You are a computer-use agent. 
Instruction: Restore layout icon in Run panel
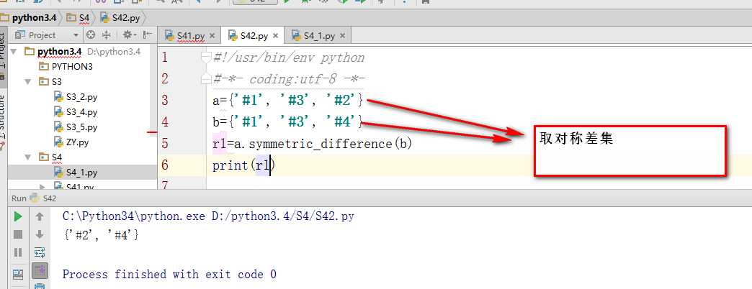point(18,274)
